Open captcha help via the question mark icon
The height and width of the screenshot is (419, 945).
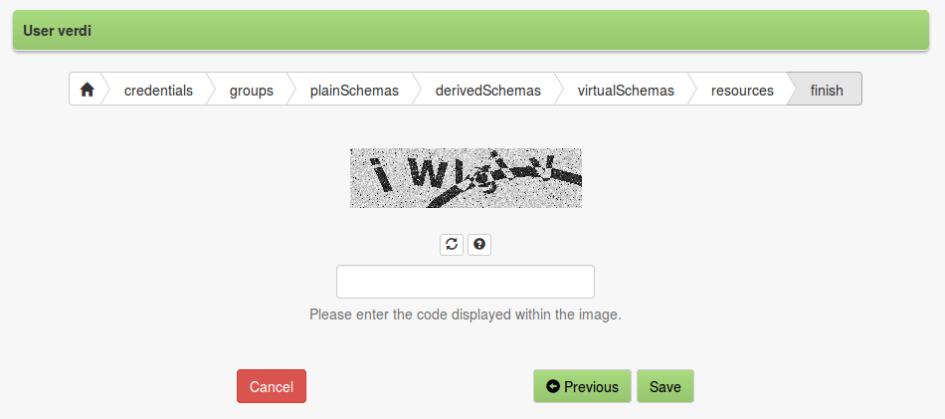[479, 244]
